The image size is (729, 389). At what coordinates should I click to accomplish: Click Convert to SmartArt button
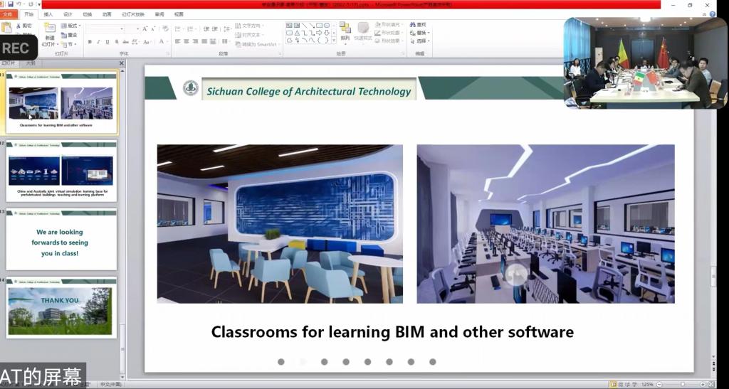(256, 44)
